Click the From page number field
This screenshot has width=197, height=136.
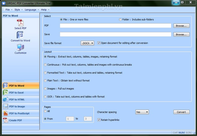click(70, 119)
